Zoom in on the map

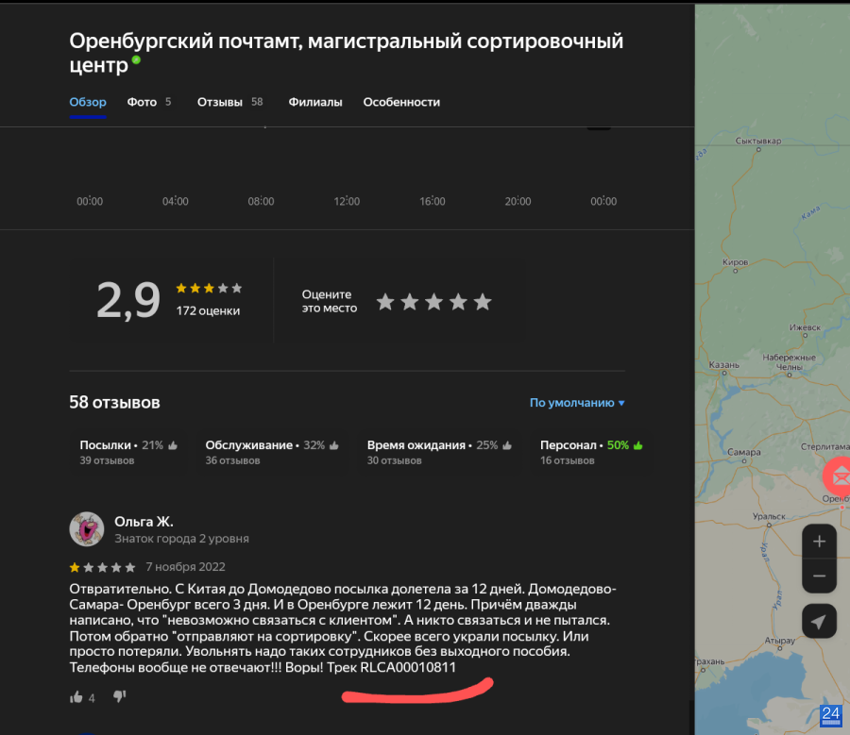pos(819,541)
